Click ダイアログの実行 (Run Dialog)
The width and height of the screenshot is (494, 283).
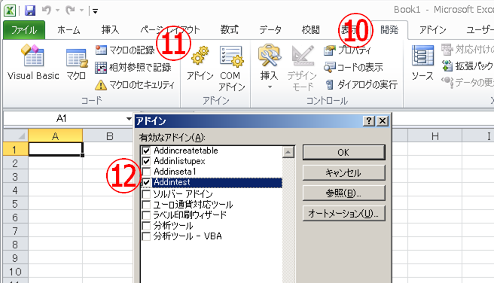click(361, 84)
